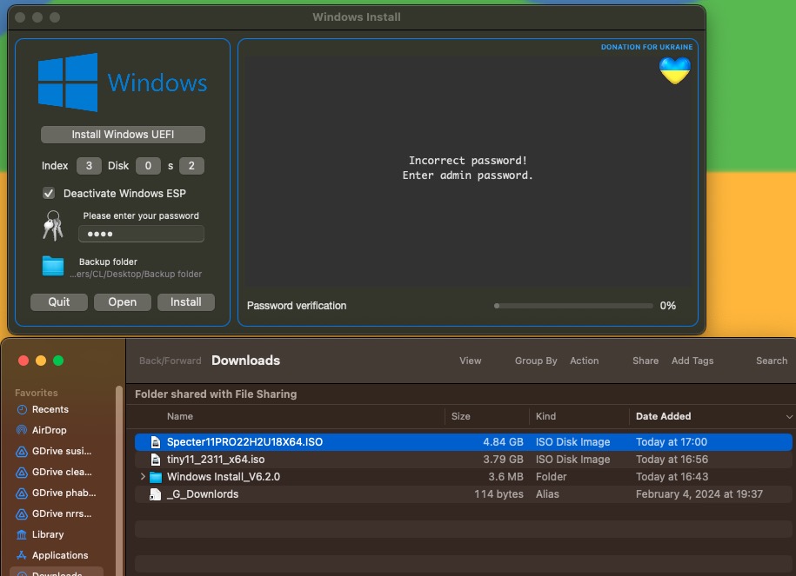Click the Index value field
796x576 pixels.
(x=89, y=166)
